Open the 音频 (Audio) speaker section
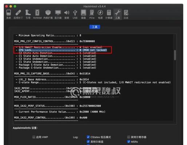The width and height of the screenshot is (187, 145). tap(67, 14)
